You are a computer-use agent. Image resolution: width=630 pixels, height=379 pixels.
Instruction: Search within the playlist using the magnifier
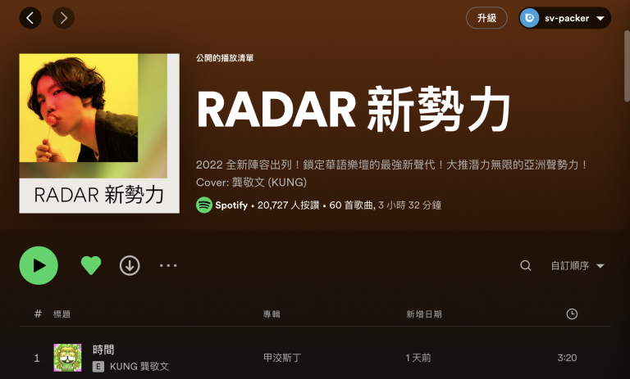526,265
